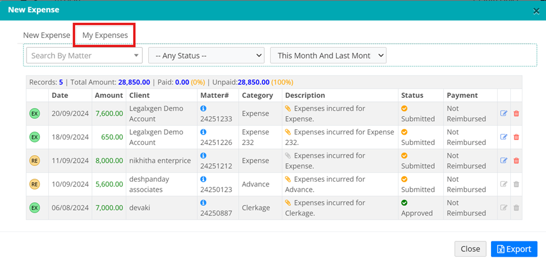This screenshot has width=546, height=262.
Task: Select the My Expenses tab
Action: tap(105, 35)
